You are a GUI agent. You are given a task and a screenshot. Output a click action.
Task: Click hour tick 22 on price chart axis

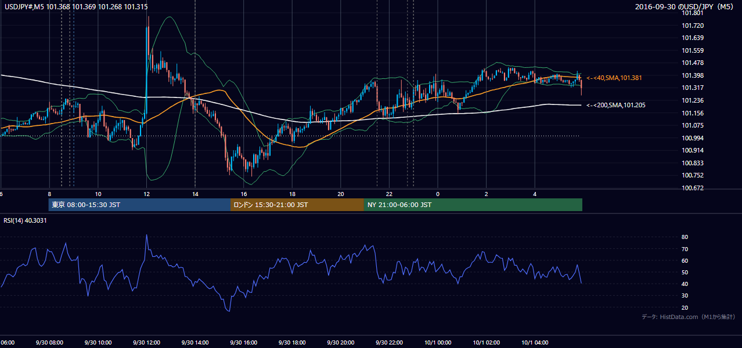coord(389,194)
